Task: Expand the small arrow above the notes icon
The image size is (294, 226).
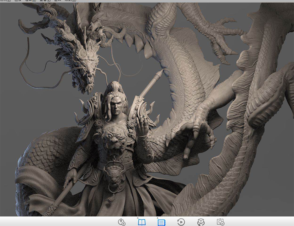Action: click(x=157, y=218)
